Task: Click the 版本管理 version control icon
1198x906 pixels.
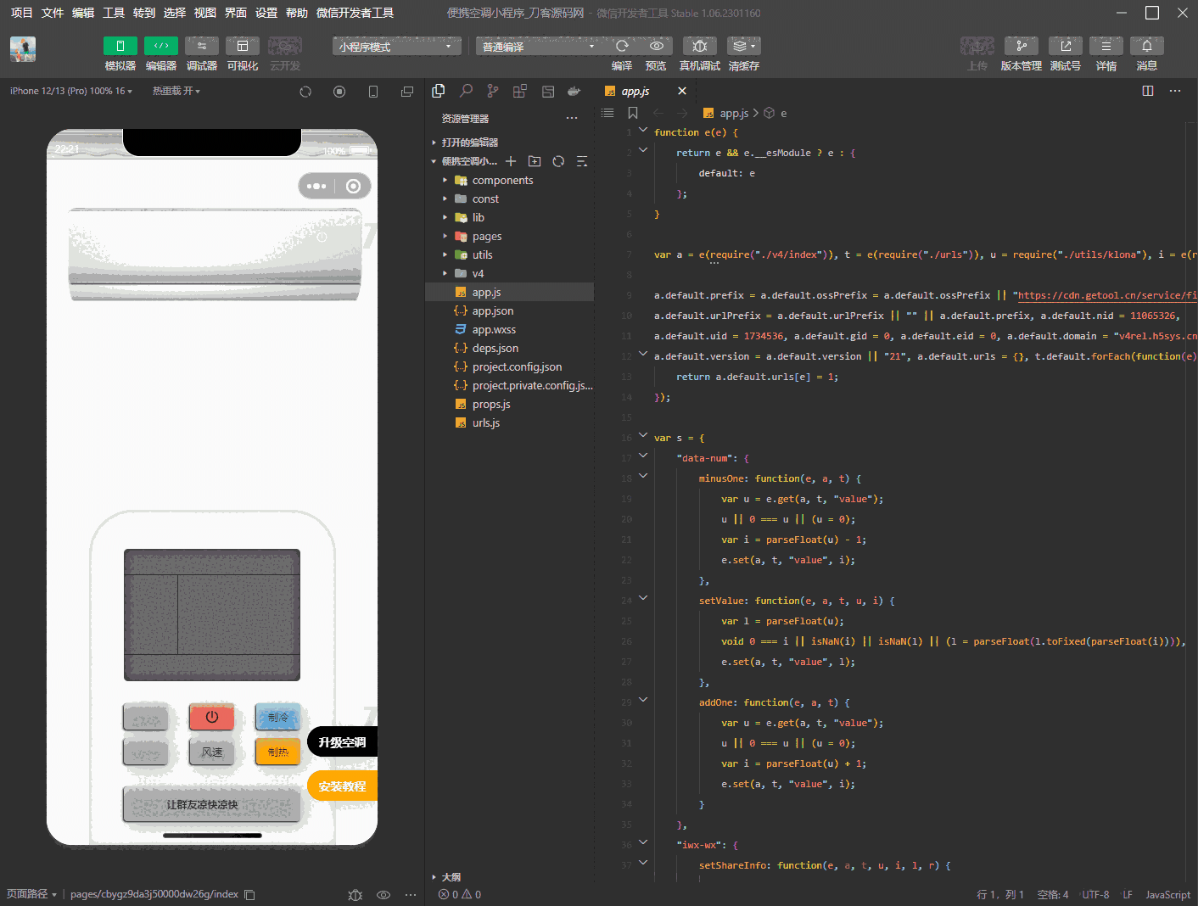Action: [x=1021, y=46]
